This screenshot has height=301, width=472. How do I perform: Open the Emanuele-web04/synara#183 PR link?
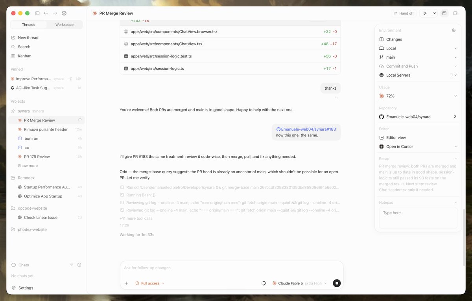point(306,129)
